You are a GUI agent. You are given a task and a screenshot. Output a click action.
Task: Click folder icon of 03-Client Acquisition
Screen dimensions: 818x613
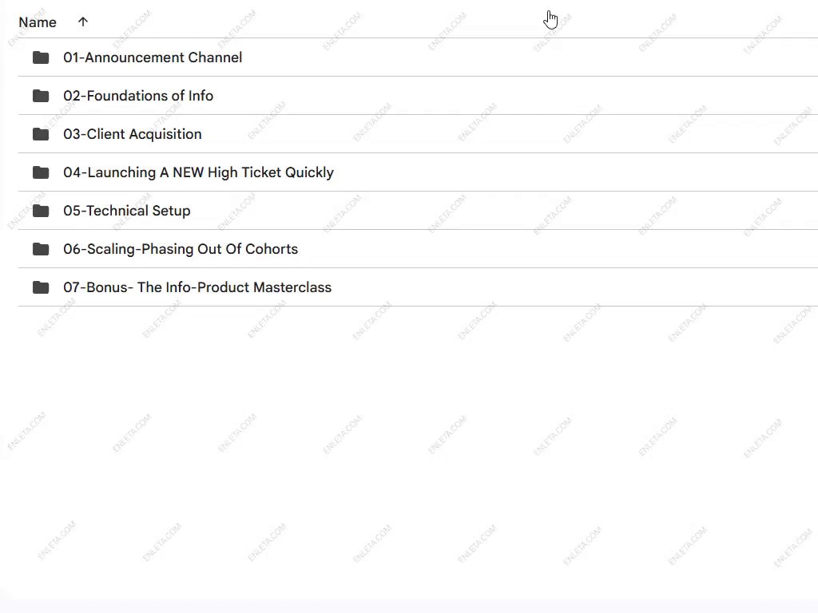coord(41,134)
